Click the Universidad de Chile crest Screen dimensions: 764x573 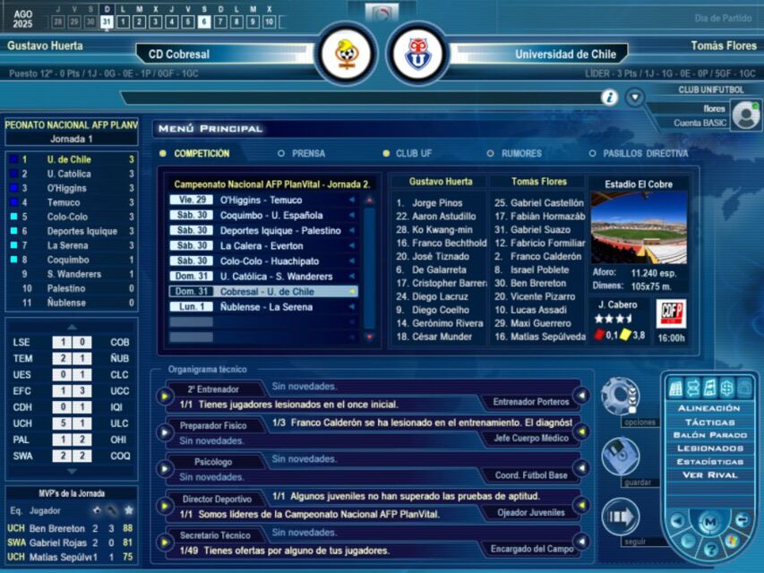416,54
